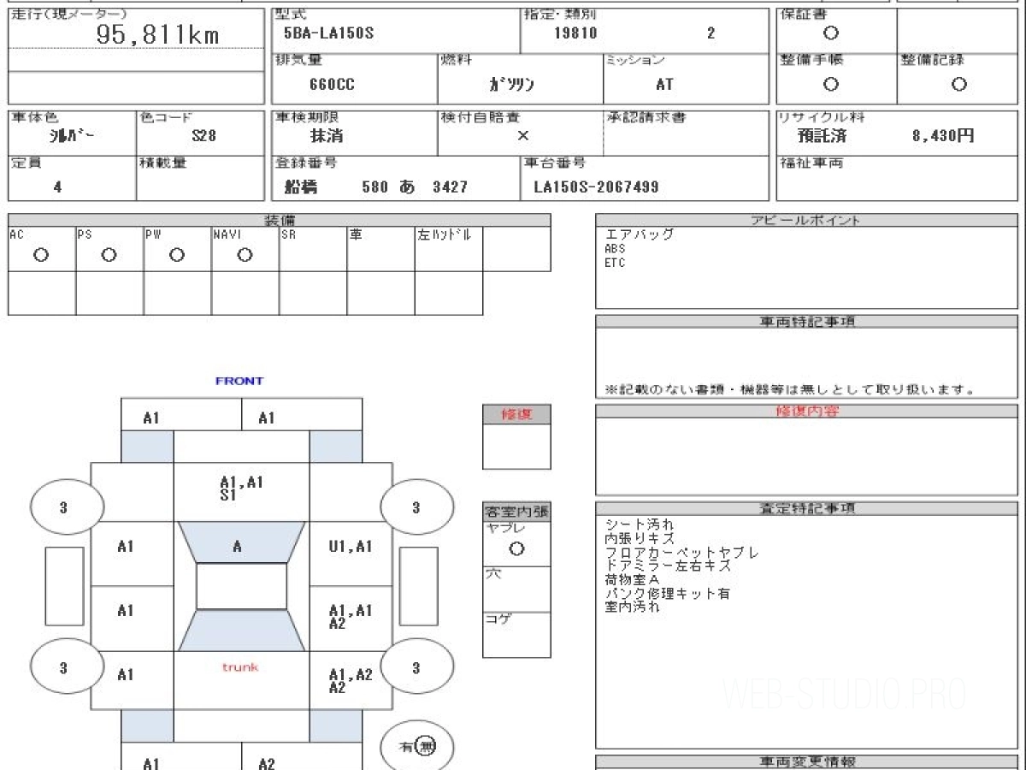Click the circle mark under 保証書
This screenshot has width=1026, height=770.
[x=830, y=33]
